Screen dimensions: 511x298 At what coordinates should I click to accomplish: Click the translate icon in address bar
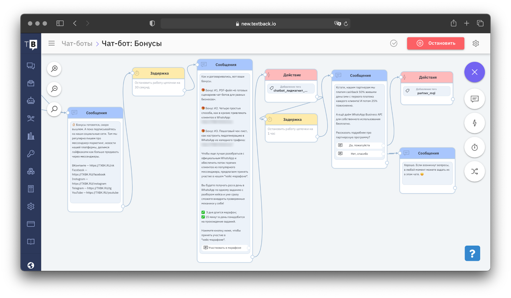tap(338, 24)
